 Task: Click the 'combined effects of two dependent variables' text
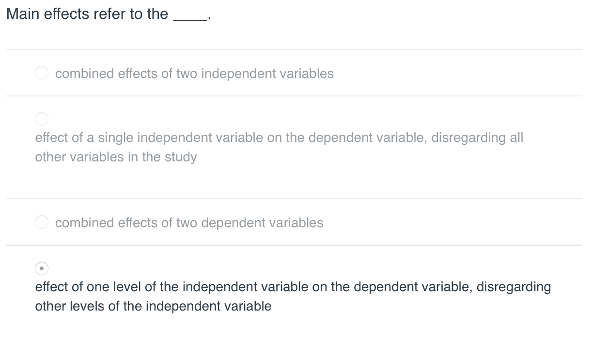click(189, 223)
